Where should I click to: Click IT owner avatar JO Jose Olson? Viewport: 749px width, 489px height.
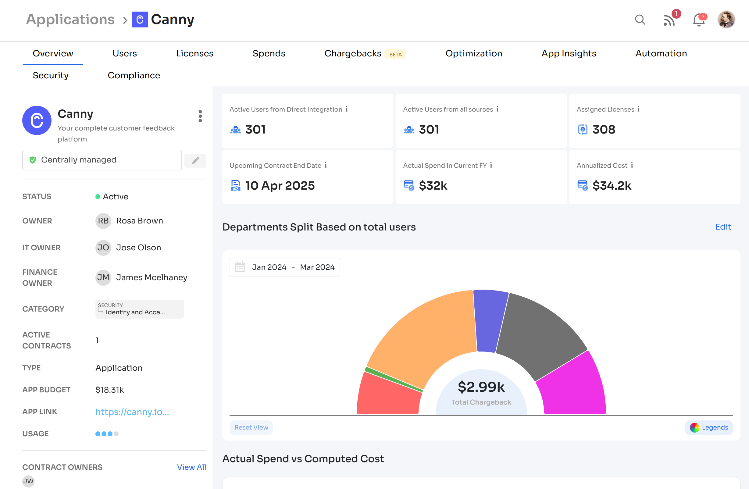103,248
